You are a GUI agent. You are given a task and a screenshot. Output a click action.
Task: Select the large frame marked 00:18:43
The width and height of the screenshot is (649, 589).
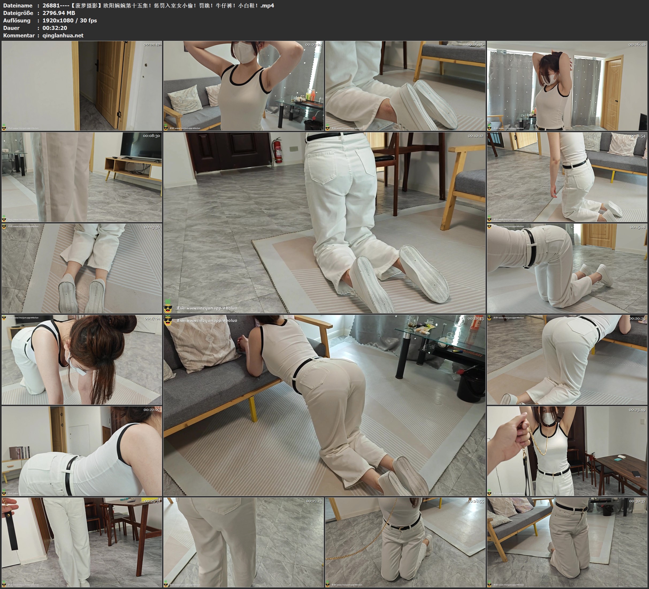click(x=325, y=405)
